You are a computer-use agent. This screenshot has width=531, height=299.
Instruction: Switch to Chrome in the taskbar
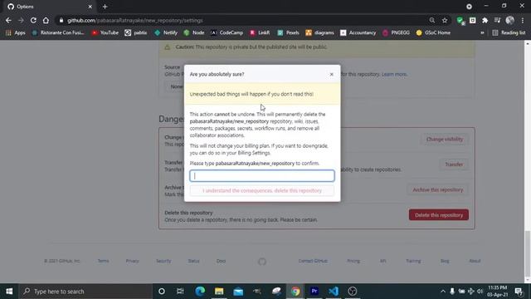pyautogui.click(x=295, y=292)
